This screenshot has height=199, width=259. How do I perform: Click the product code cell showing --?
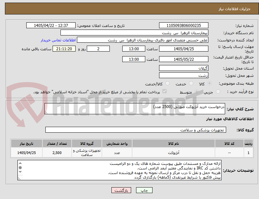coord(229,153)
